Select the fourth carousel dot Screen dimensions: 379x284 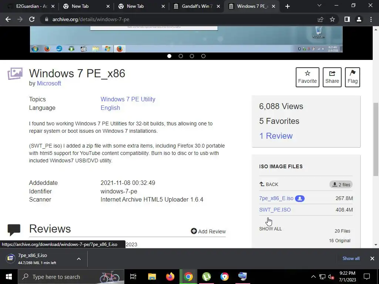(x=203, y=56)
